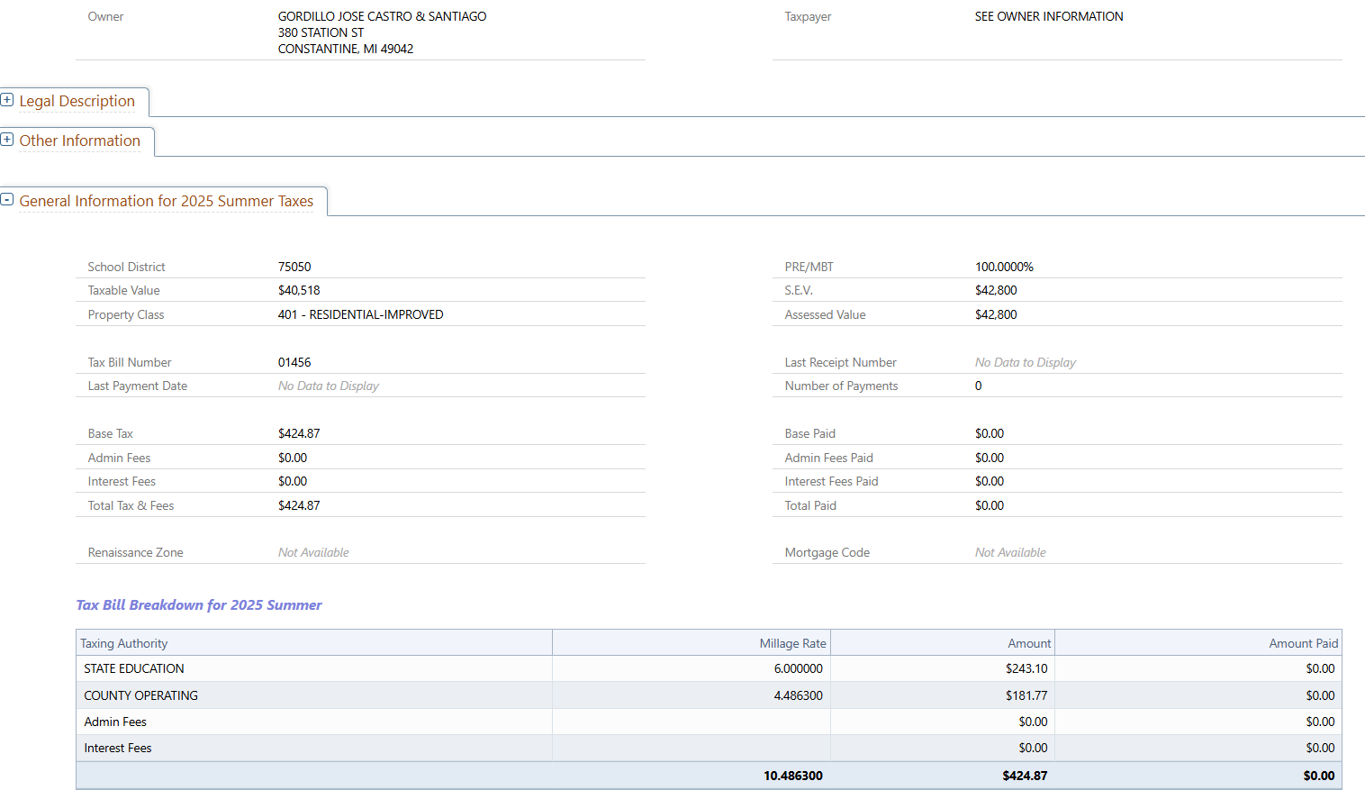Click SEE OWNER INFORMATION taxpayer text
Screen dimensions: 1365x790
[x=1048, y=16]
